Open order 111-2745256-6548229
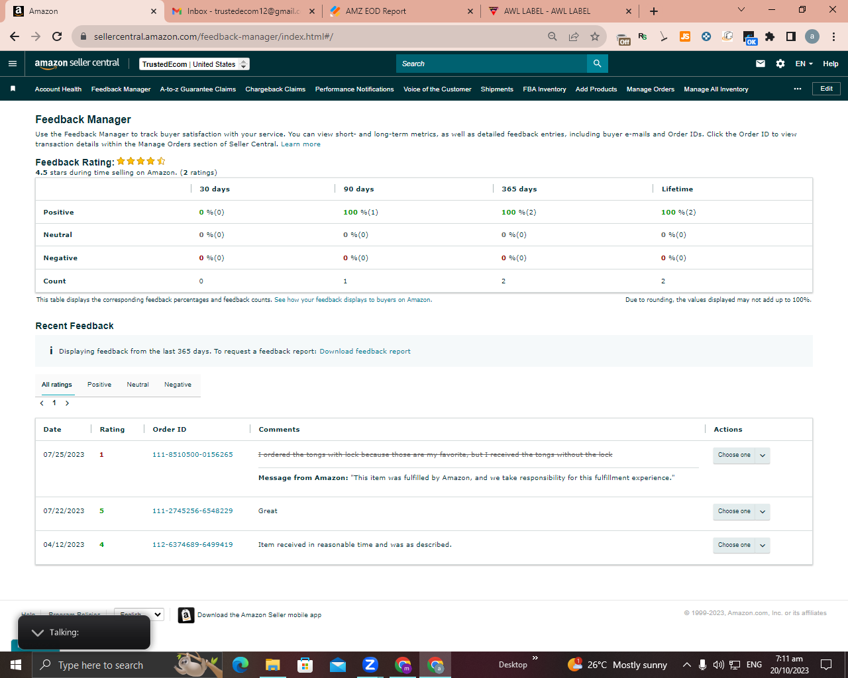848x678 pixels. click(x=193, y=511)
